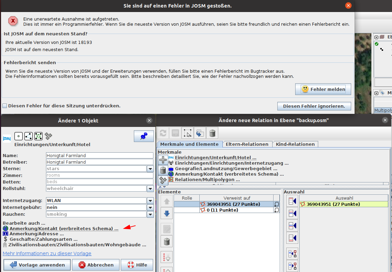Open the Anmerkung/Adresse preset link

pos(36,234)
